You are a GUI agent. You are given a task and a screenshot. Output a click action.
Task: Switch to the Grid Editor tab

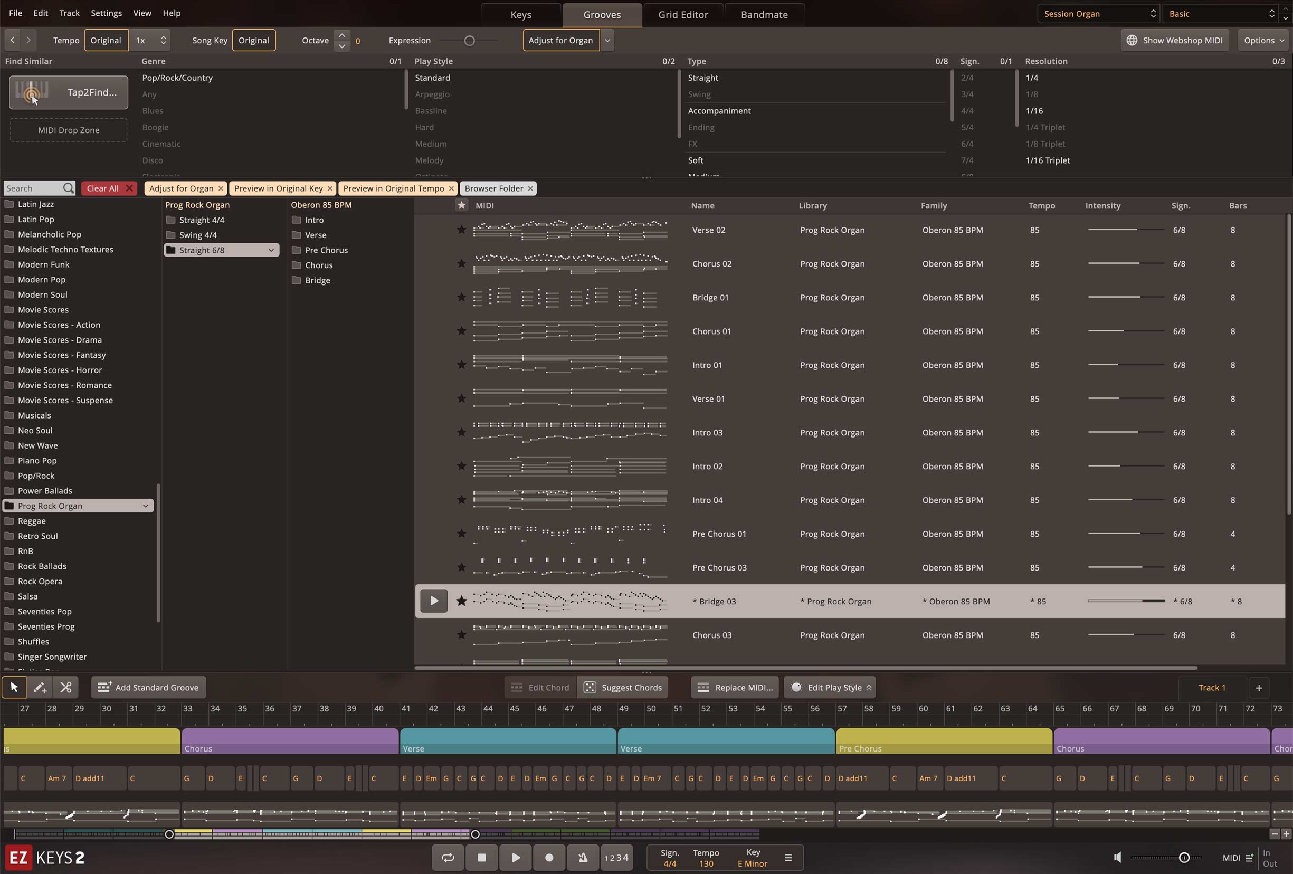pos(683,14)
